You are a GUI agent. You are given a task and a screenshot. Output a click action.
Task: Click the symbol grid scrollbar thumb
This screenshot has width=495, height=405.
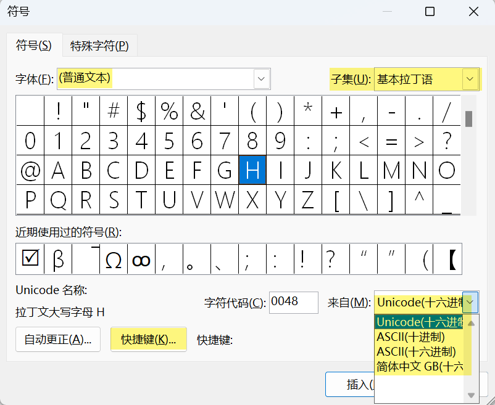(469, 119)
